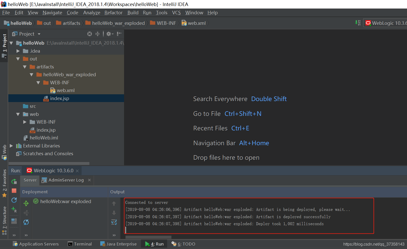407x249 pixels.
Task: Collapse the helloWeb root project node
Action: [x=11, y=43]
